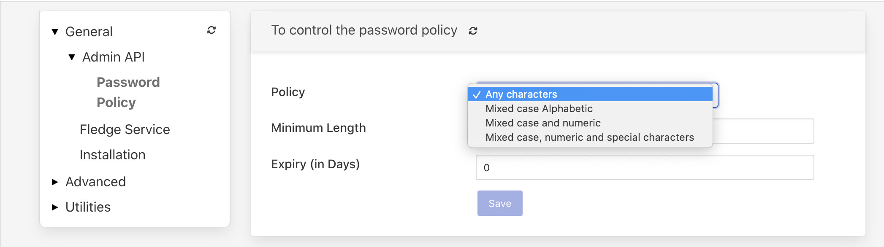884x247 pixels.
Task: Select Any characters from the policy dropdown
Action: pyautogui.click(x=522, y=94)
